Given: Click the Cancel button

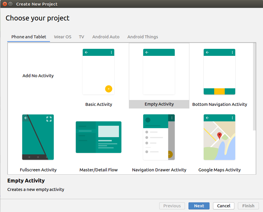Looking at the screenshot, I should tap(224, 206).
